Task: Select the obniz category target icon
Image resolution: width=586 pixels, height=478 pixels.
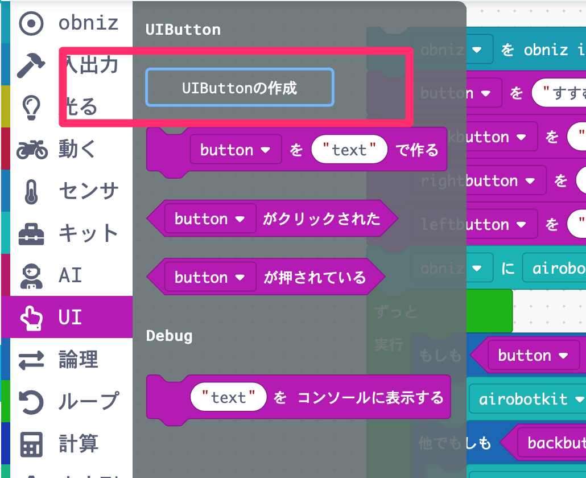Action: (x=30, y=23)
